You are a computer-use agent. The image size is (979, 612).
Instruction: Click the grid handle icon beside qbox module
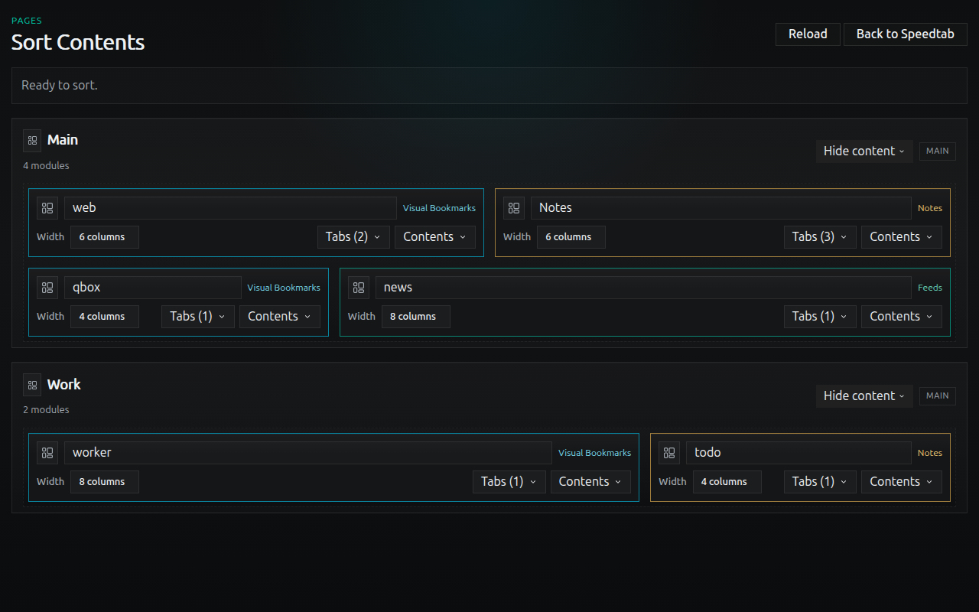point(47,288)
